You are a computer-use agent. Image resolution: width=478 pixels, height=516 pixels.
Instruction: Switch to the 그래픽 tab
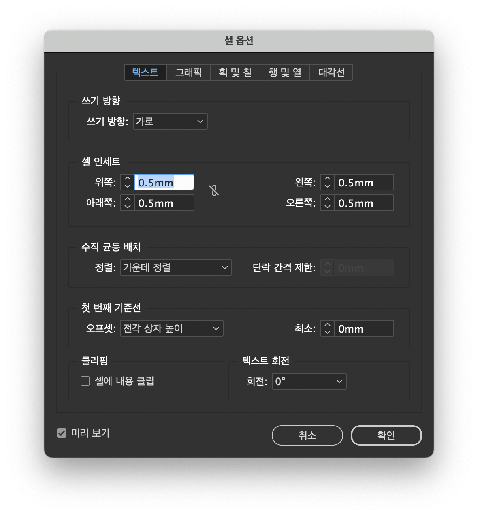point(188,72)
